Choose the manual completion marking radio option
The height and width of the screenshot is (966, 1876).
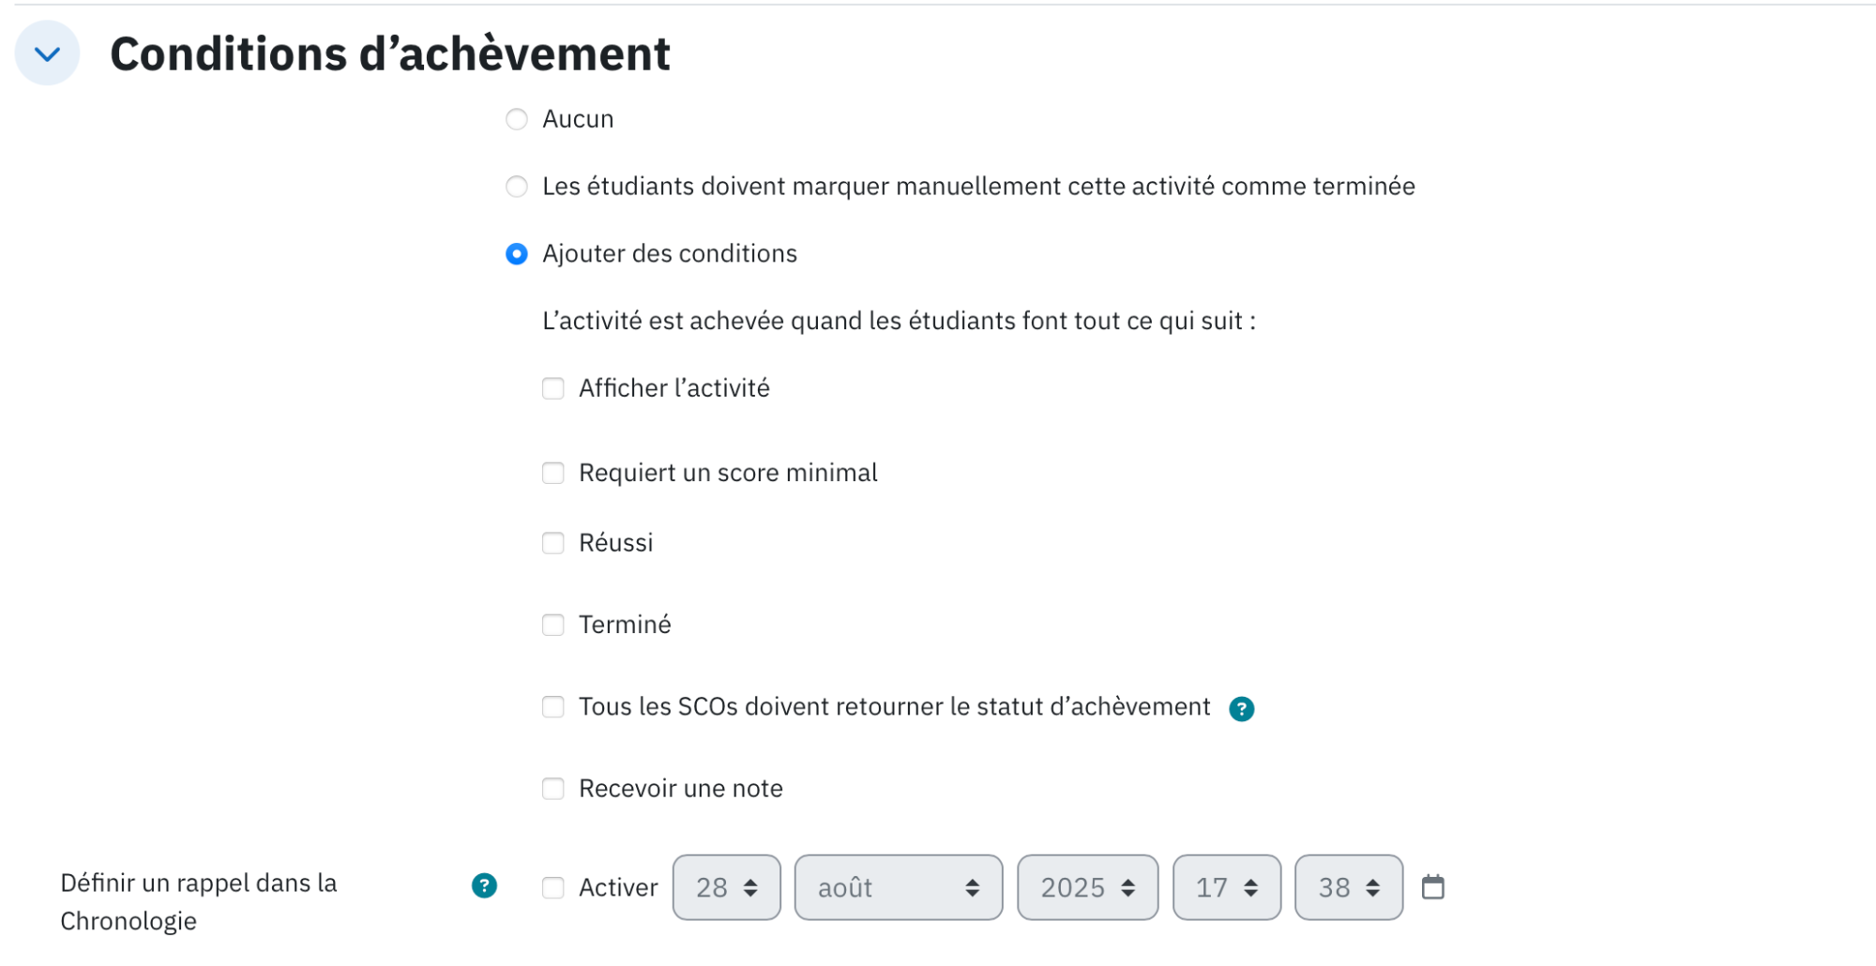pyautogui.click(x=516, y=187)
